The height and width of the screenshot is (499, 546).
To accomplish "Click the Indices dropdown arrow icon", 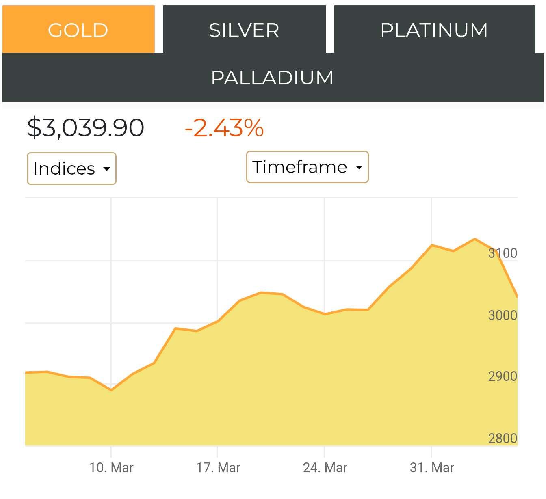I will [107, 169].
